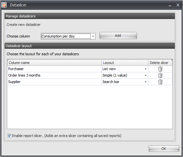Delete the Purchaser slicer with trash icon

coord(160,69)
